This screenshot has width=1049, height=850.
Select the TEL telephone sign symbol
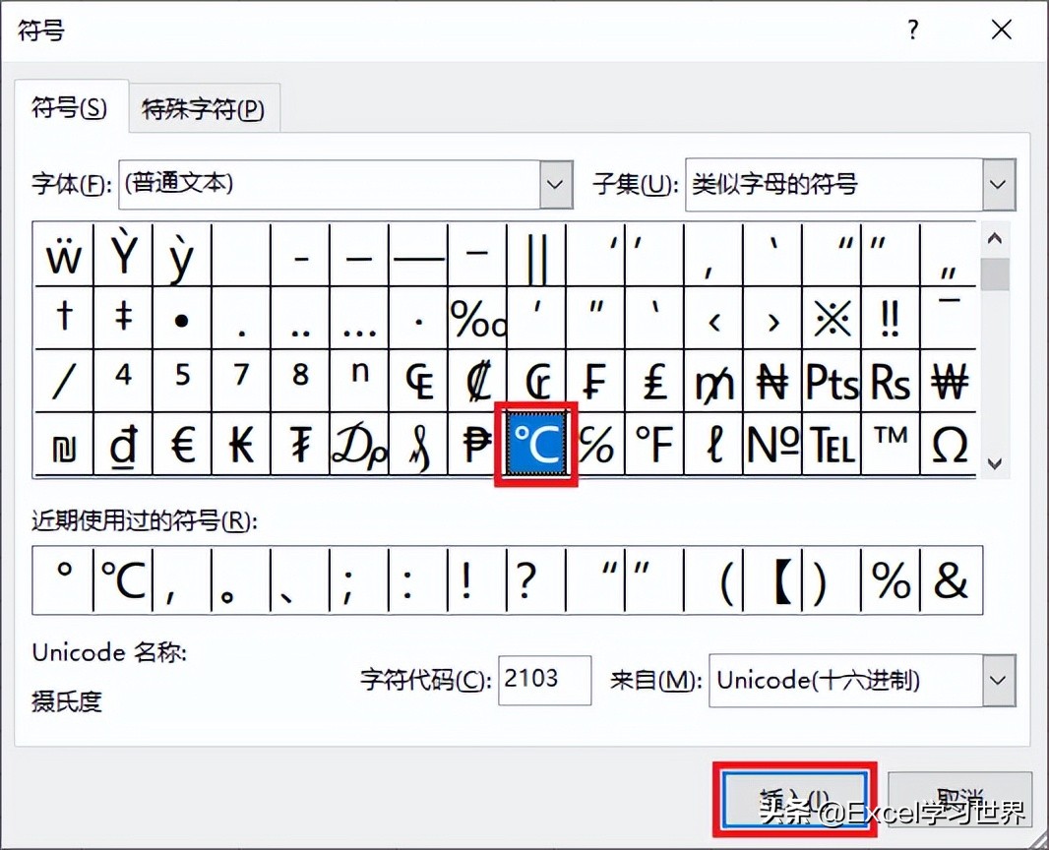tap(832, 444)
